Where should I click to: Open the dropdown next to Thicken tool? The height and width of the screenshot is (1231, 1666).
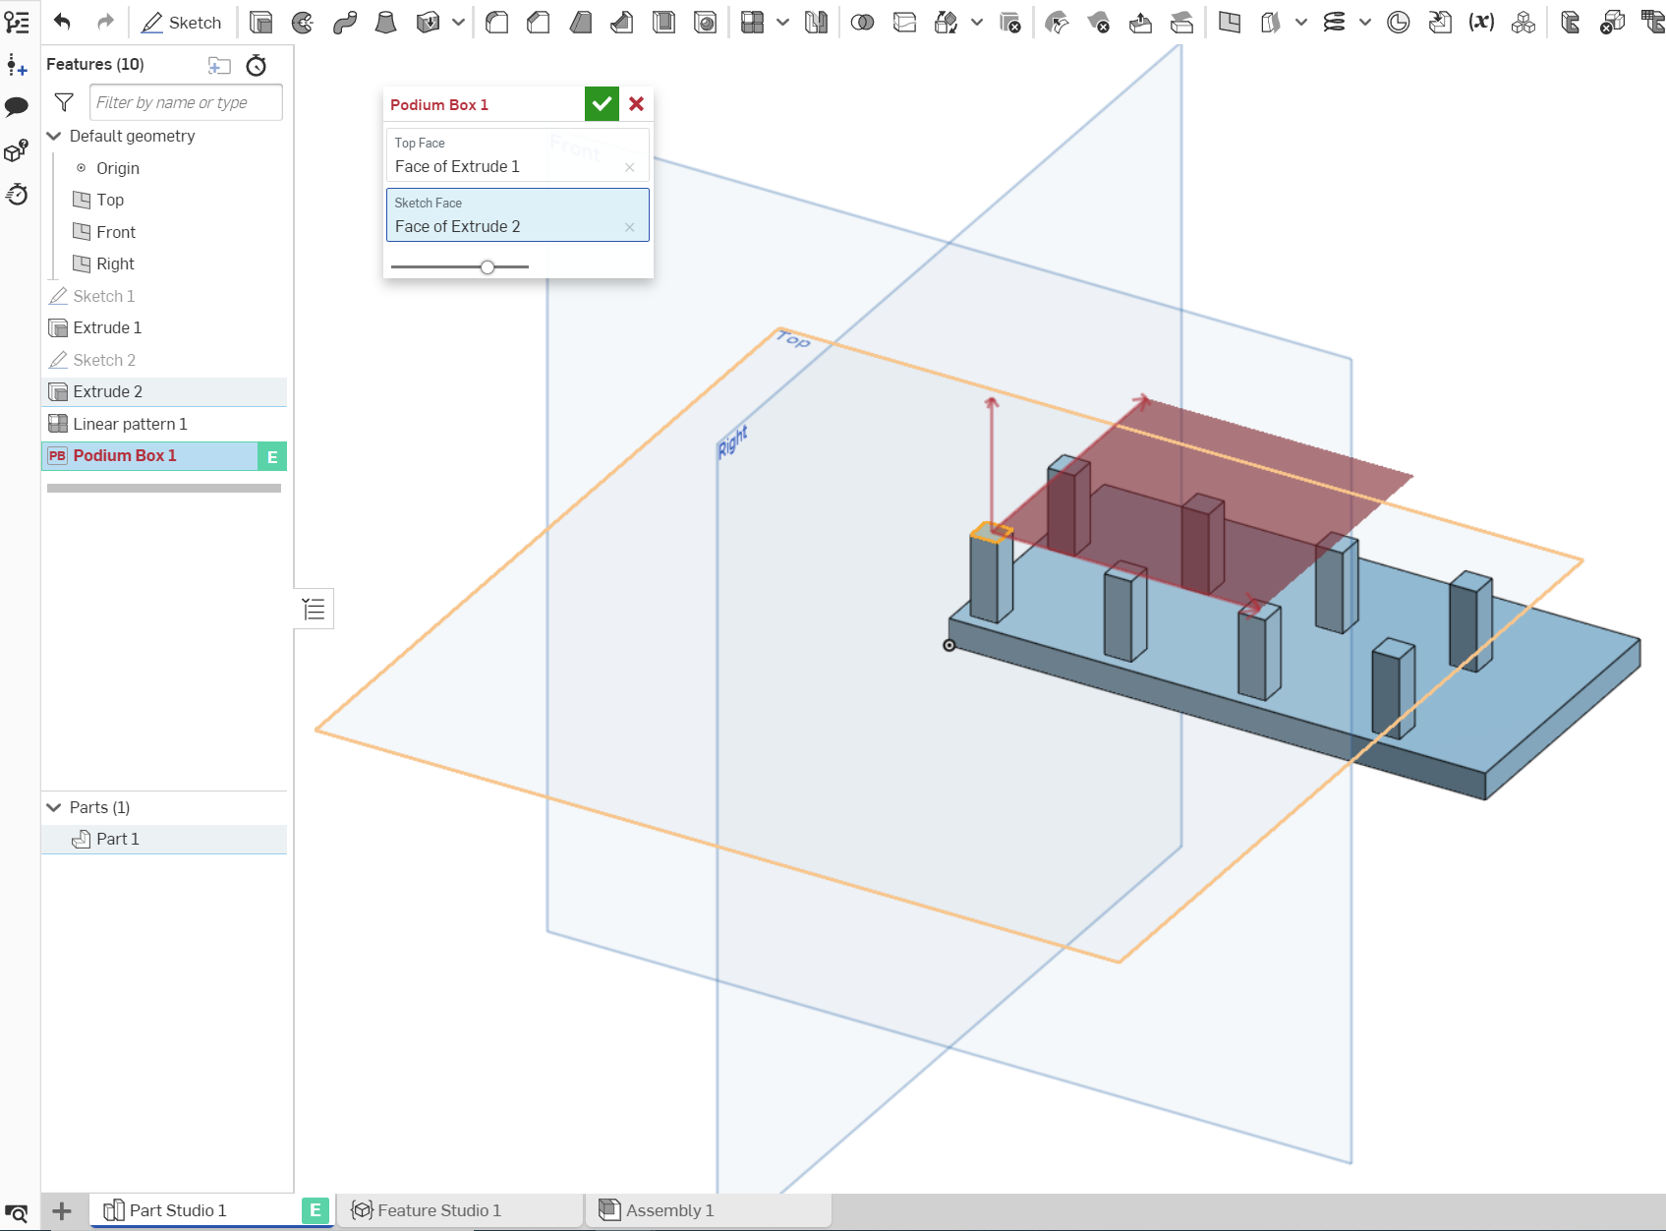[458, 22]
